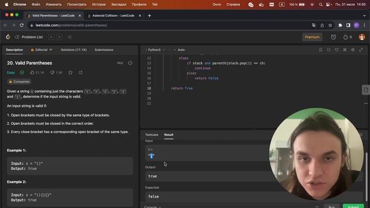
Task: Reset code to default icon
Action: (x=336, y=50)
